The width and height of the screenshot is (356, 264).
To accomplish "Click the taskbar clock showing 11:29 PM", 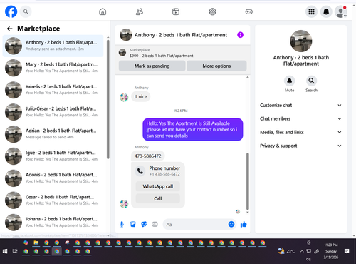I will point(331,251).
